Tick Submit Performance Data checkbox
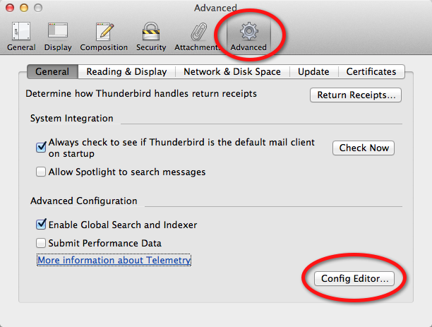432x327 pixels. point(41,243)
